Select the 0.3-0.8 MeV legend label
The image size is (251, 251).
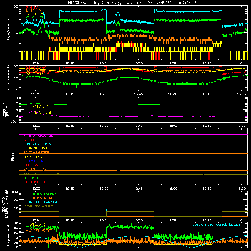pos(35,71)
